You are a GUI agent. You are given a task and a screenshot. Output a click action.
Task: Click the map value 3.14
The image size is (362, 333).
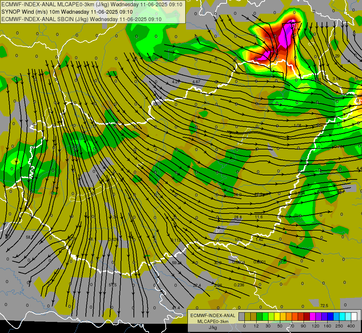[x=336, y=79]
